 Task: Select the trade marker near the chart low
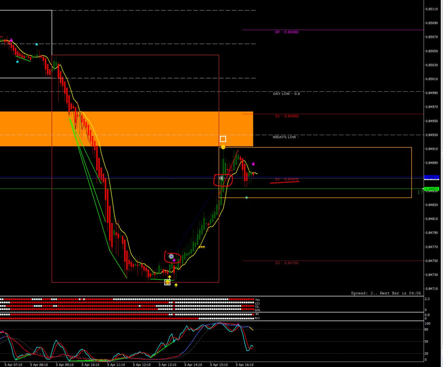[171, 256]
